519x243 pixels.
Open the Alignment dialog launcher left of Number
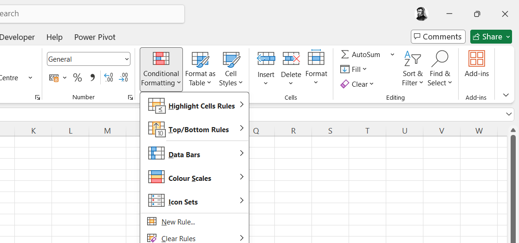coord(38,97)
